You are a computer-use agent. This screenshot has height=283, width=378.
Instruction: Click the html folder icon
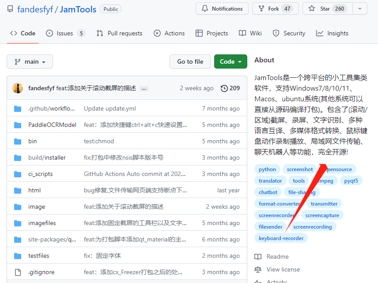coord(18,191)
